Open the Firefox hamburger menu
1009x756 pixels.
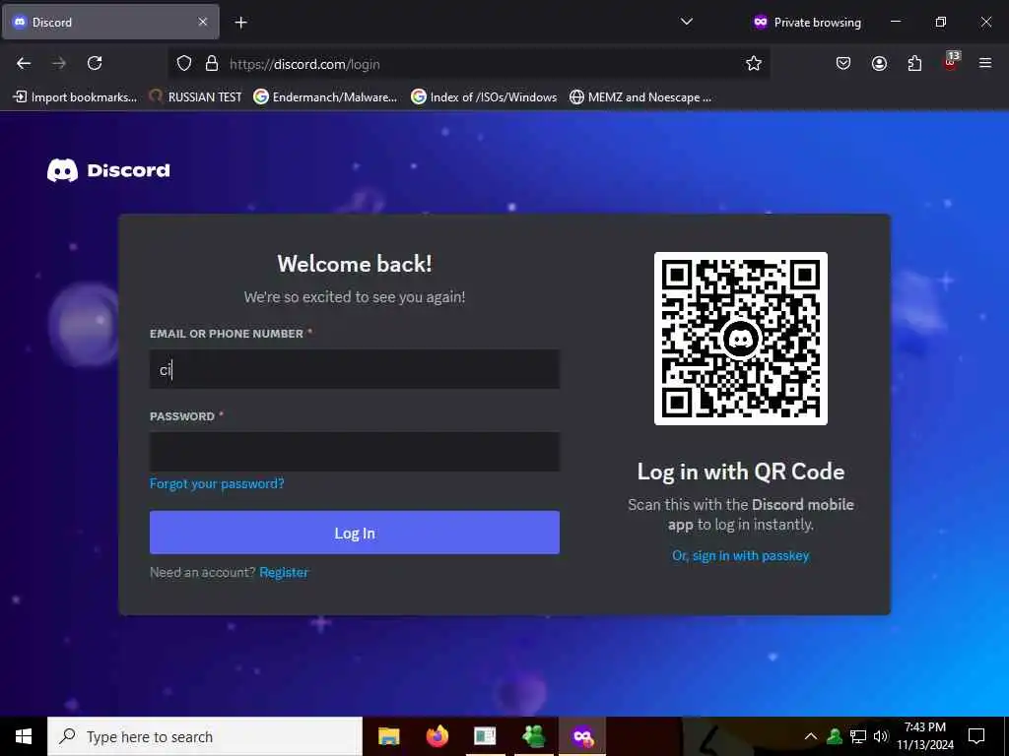(985, 63)
